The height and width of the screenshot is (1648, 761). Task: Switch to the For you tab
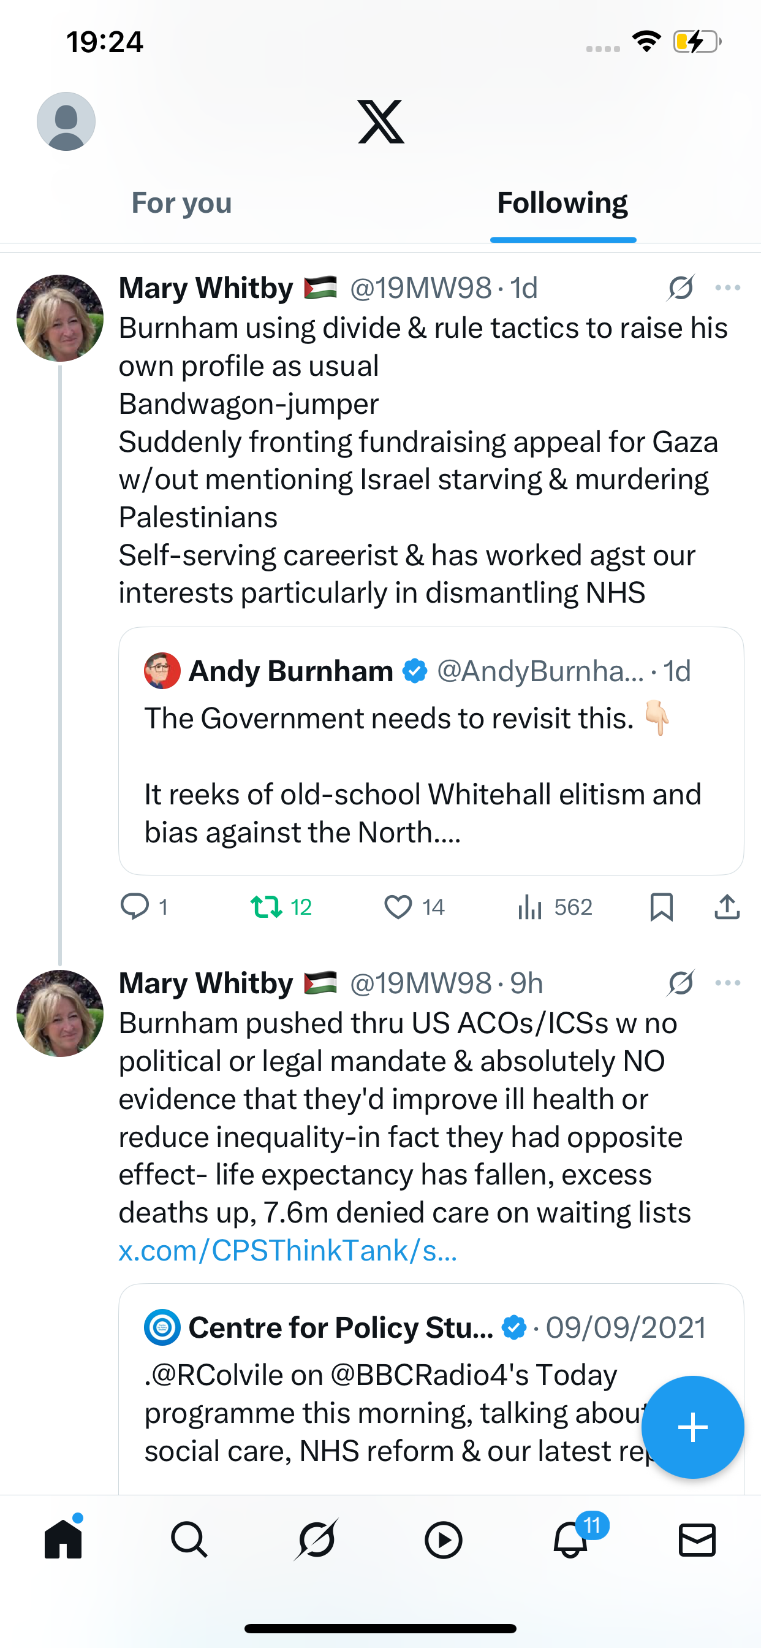coord(181,203)
